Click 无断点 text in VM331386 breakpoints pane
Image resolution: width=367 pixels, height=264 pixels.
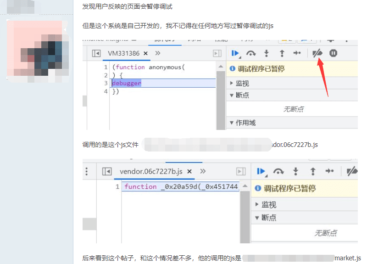[294, 109]
